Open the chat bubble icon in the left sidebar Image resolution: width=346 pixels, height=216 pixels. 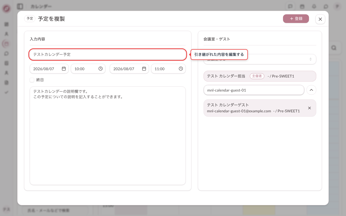click(6, 53)
